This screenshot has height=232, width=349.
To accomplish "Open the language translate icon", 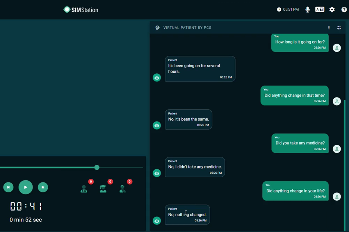I will coord(320,10).
